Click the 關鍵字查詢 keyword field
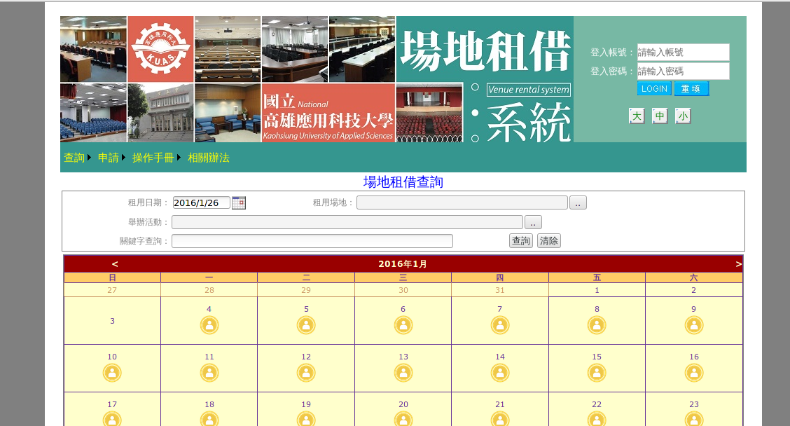Image resolution: width=790 pixels, height=426 pixels. [312, 241]
